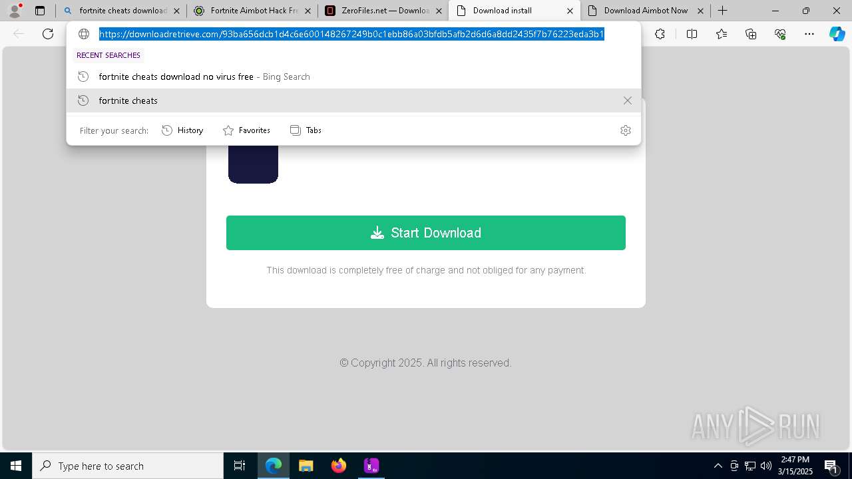This screenshot has height=479, width=852.
Task: Close the Download Aimbot Now tab
Action: (700, 11)
